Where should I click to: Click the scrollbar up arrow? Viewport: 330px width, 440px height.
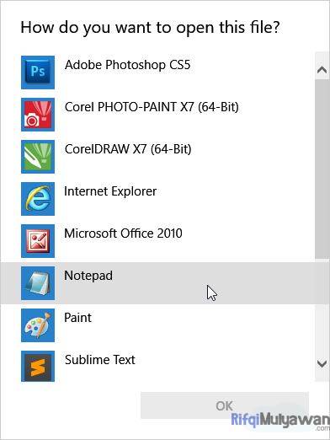tap(322, 69)
